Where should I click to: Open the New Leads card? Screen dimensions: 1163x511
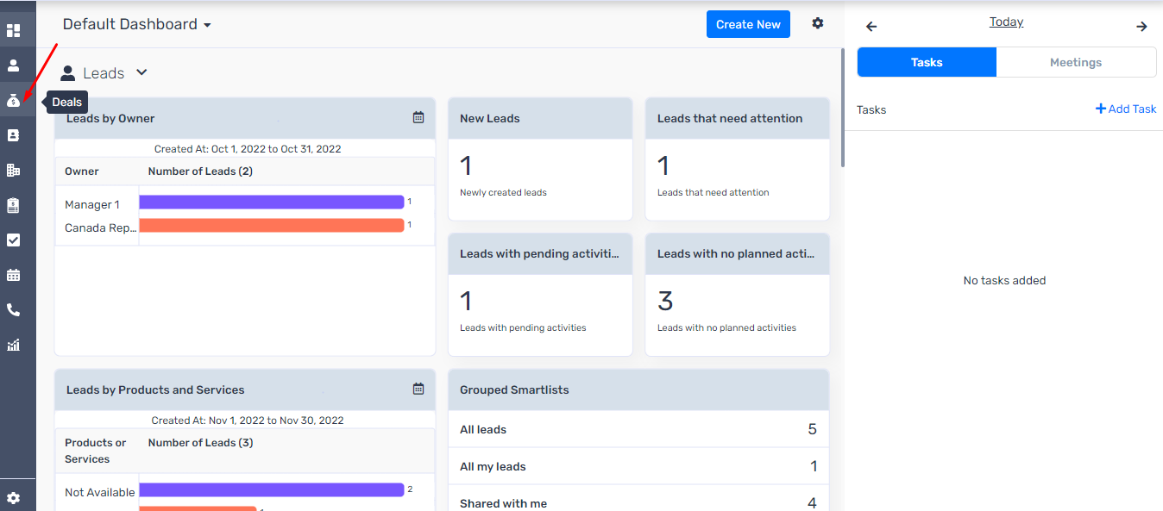540,159
